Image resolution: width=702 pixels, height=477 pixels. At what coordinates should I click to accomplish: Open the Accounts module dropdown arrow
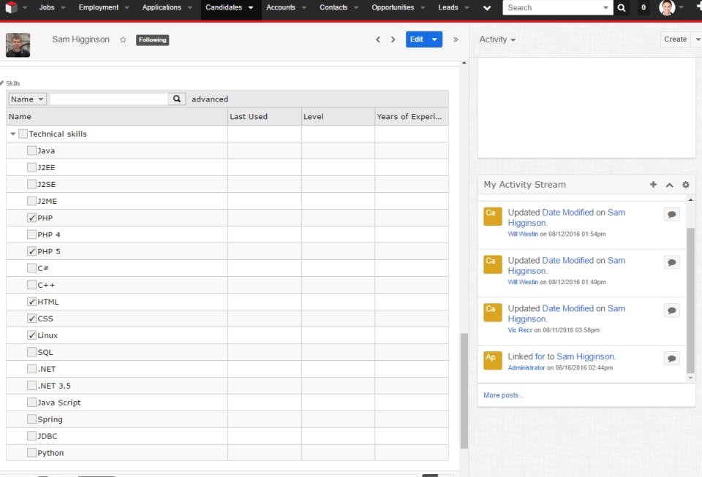click(304, 7)
